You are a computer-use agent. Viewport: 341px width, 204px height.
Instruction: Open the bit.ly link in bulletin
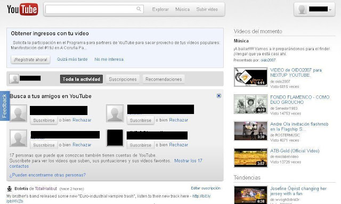pyautogui.click(x=201, y=196)
